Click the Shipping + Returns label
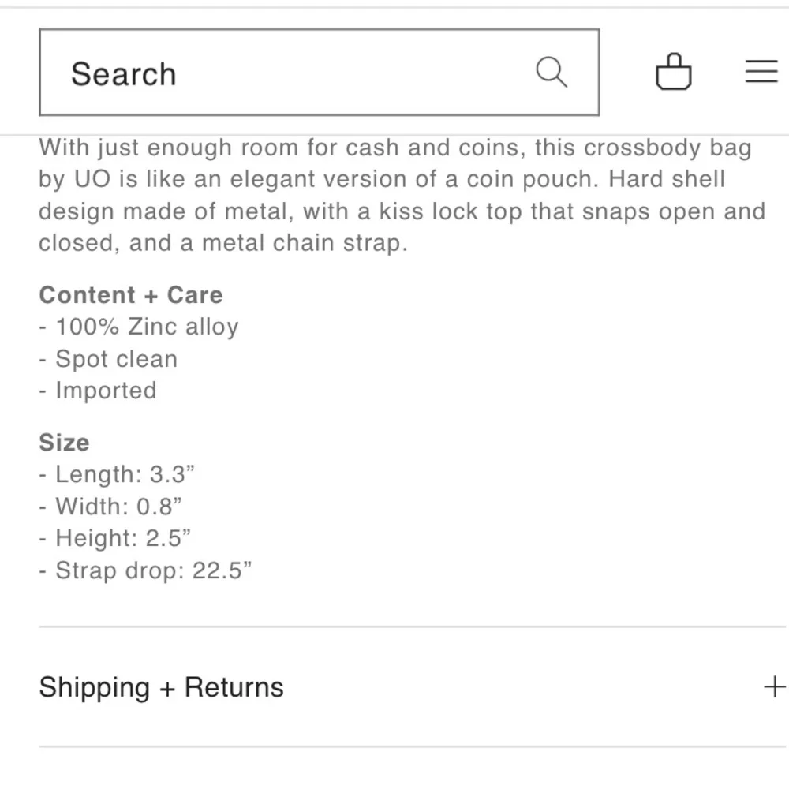 [161, 687]
